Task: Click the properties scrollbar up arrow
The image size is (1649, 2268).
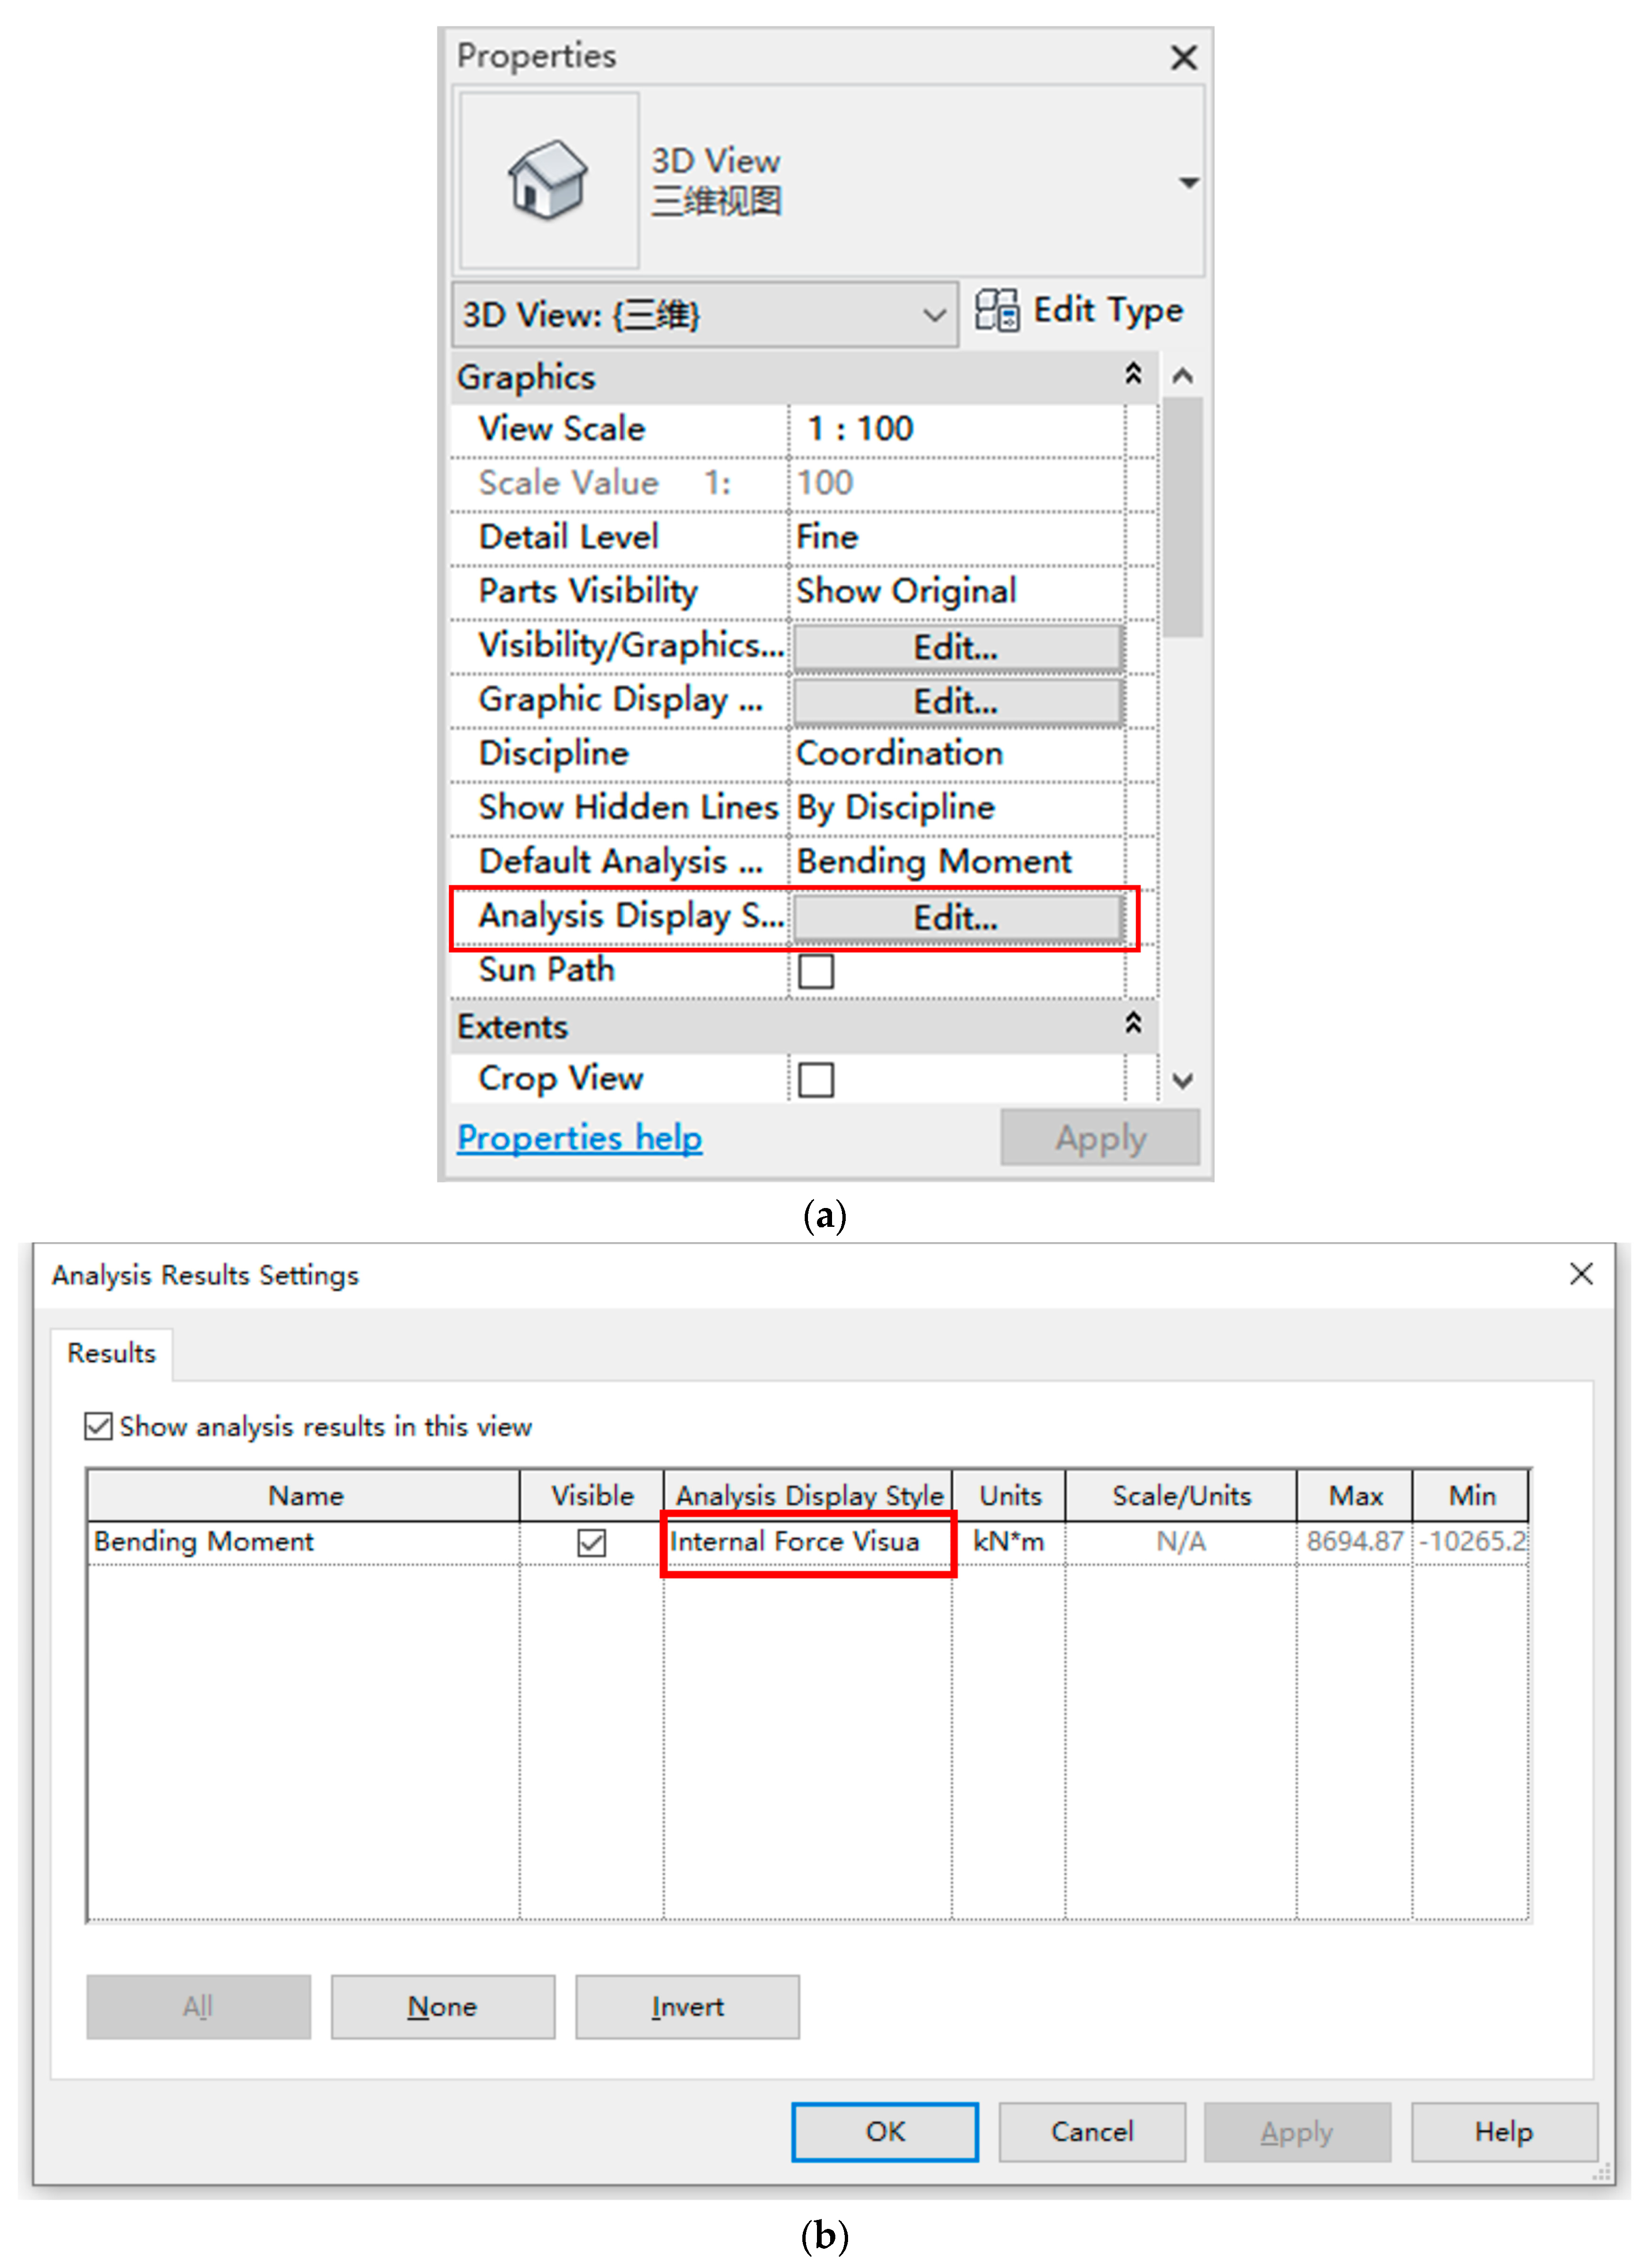Action: [1182, 376]
